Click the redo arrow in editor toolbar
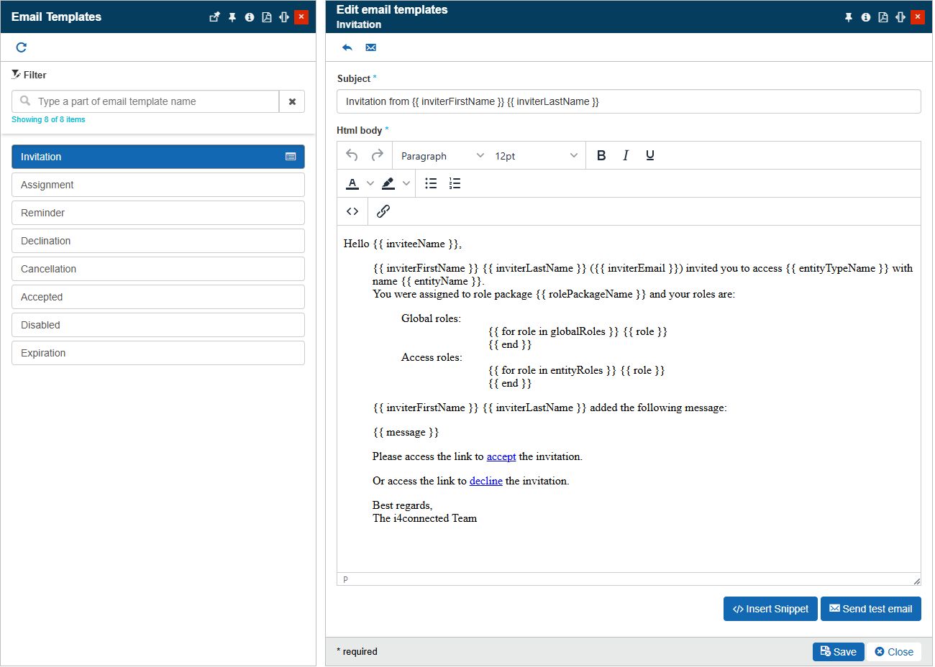 378,155
